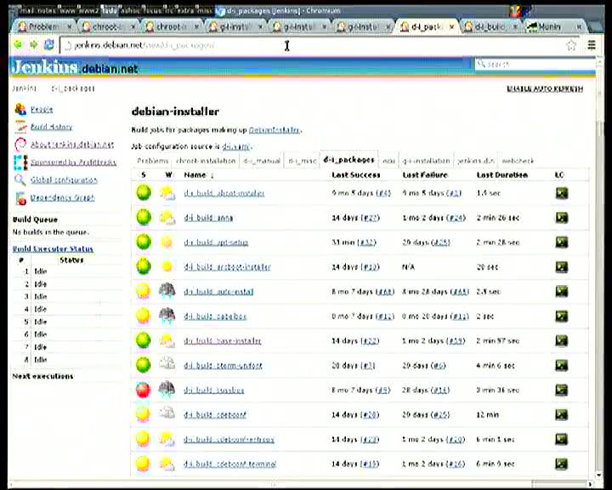The height and width of the screenshot is (490, 612).
Task: Sort by Last Duration column header
Action: [x=502, y=175]
